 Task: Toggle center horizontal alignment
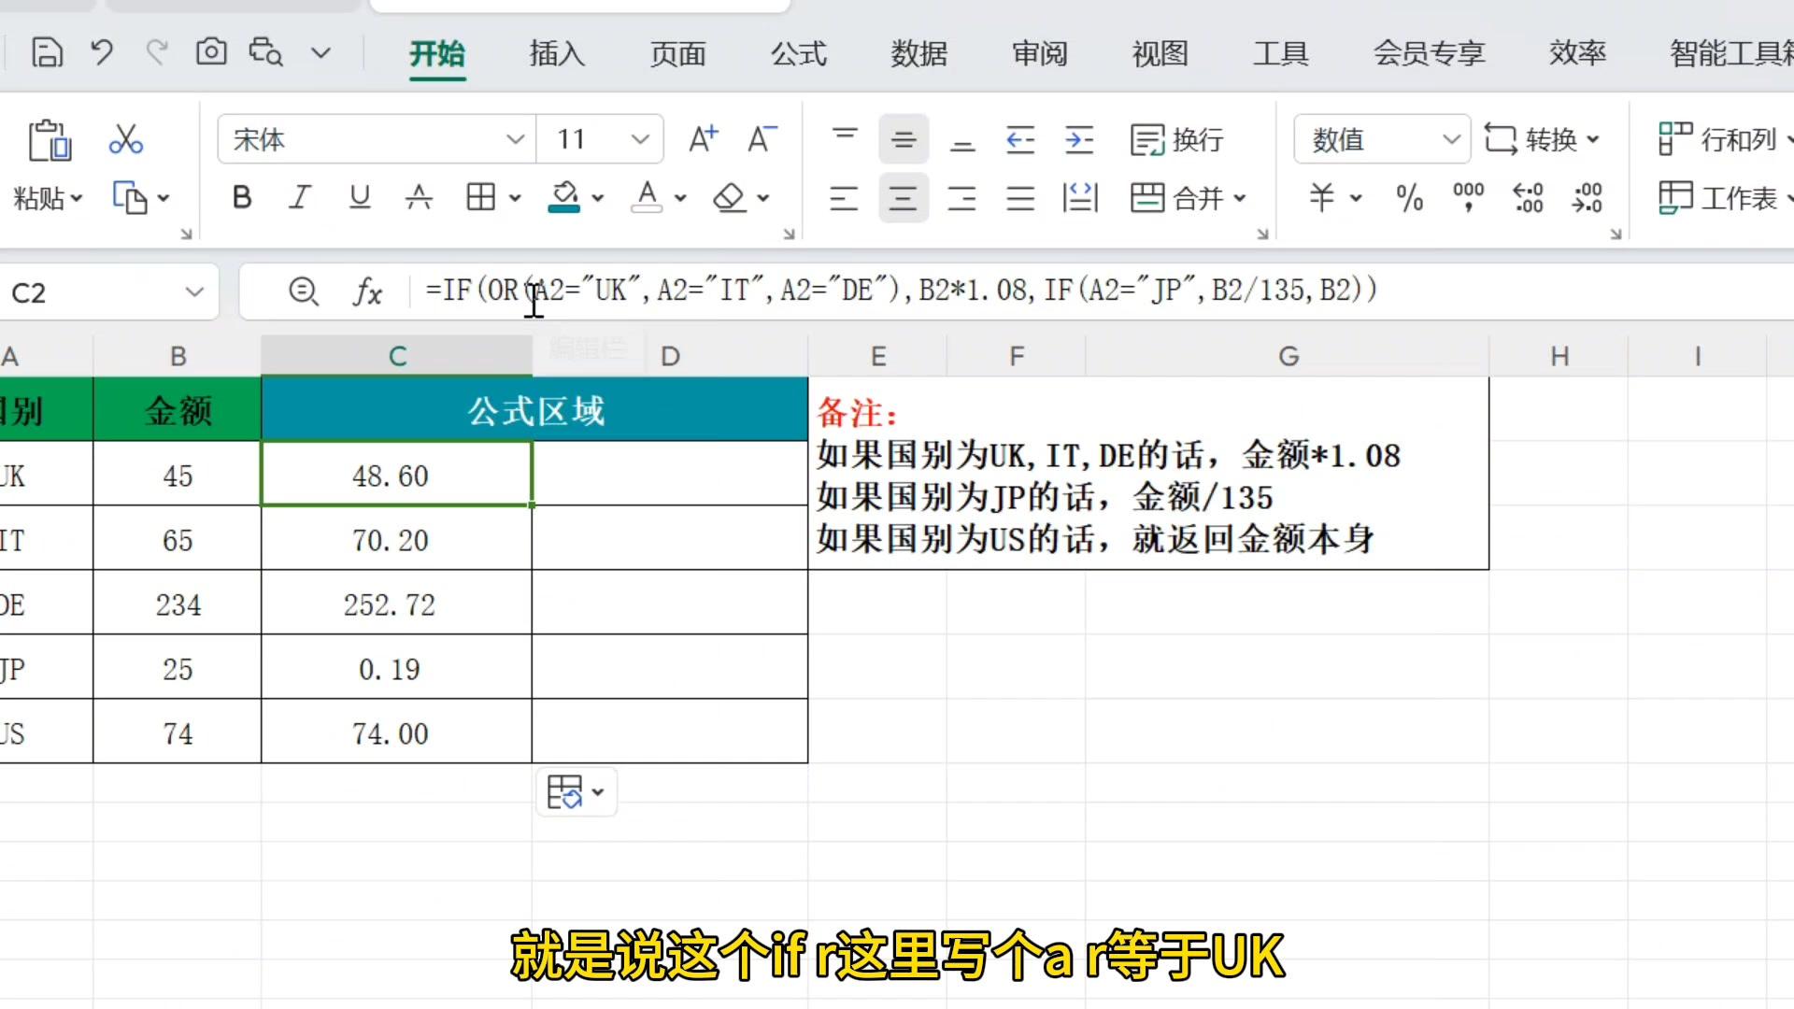(x=904, y=197)
